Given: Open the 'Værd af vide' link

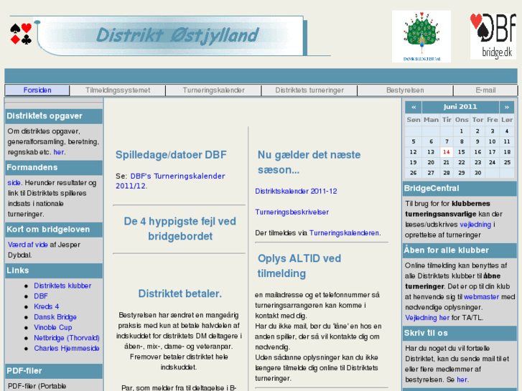Looking at the screenshot, I should click(x=27, y=245).
